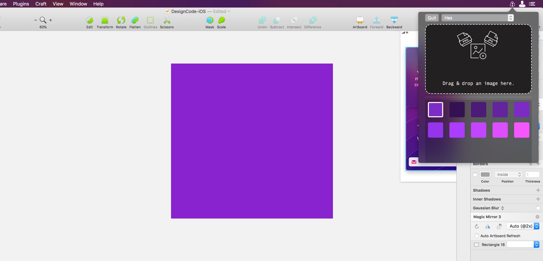Pick the darkest purple swatch
This screenshot has width=543, height=261.
[457, 109]
